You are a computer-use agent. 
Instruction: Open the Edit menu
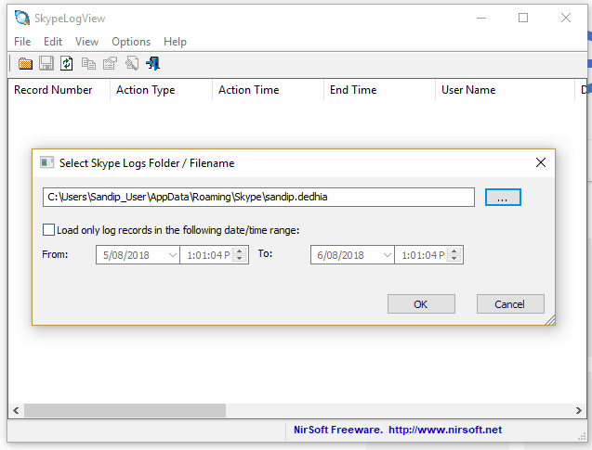click(x=53, y=42)
